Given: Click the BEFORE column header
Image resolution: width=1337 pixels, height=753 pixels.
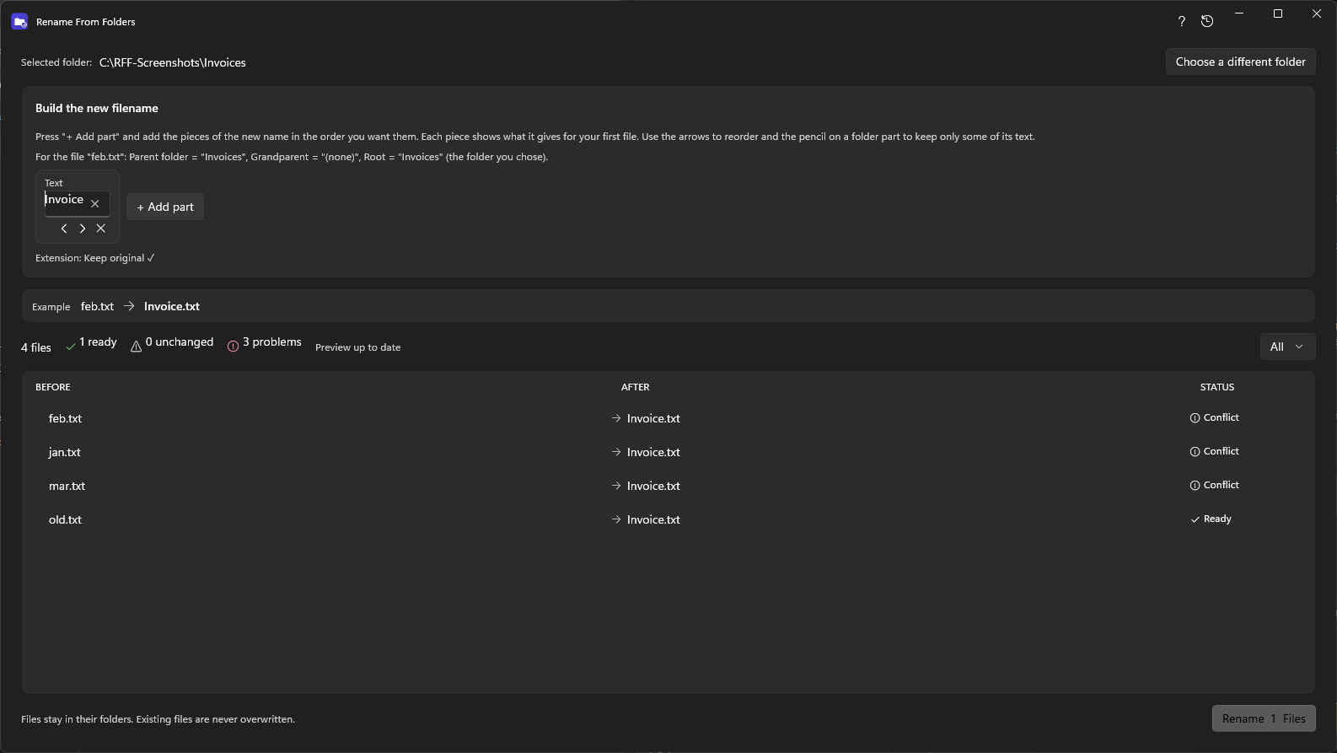Looking at the screenshot, I should point(53,387).
